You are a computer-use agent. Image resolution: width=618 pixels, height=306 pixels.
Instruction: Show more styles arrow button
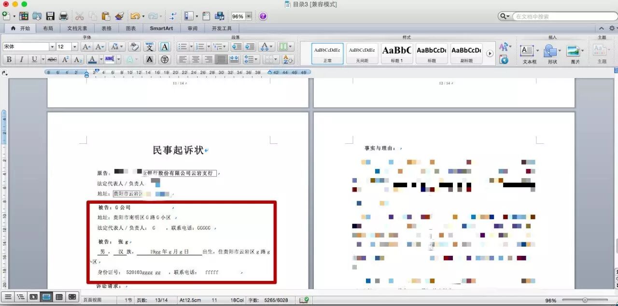pos(490,54)
